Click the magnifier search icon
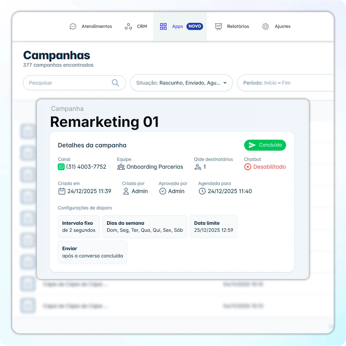Image resolution: width=346 pixels, height=346 pixels. click(x=115, y=83)
